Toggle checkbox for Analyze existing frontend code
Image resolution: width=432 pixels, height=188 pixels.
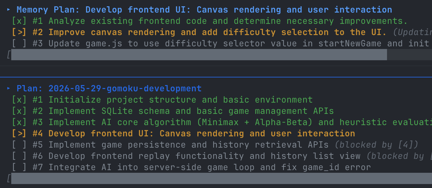click(19, 21)
